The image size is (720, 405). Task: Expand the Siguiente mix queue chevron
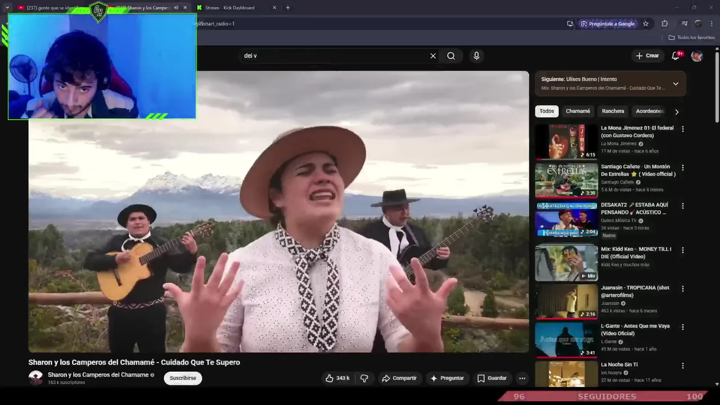point(676,84)
